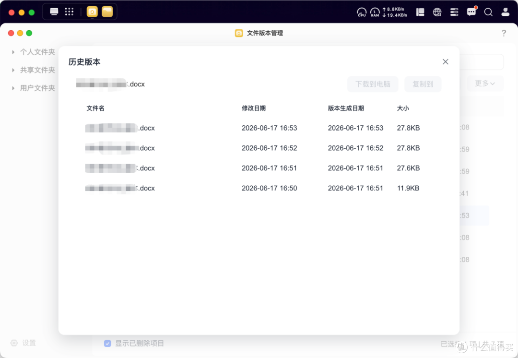Expand the 用户文件夹 tree node

click(x=13, y=88)
